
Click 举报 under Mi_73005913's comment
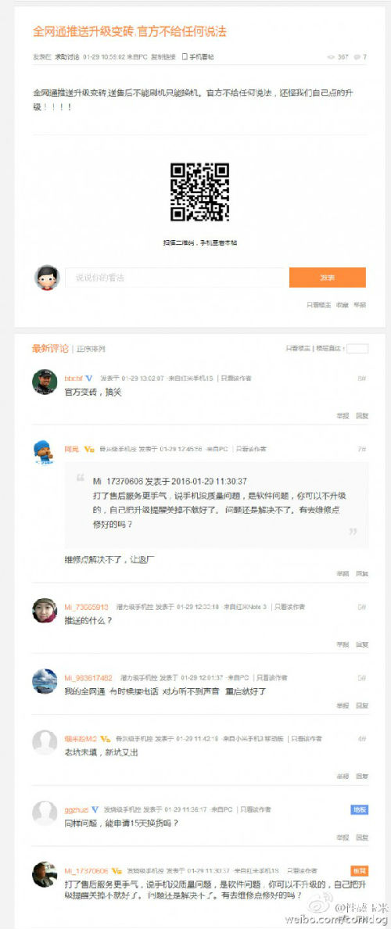click(343, 644)
